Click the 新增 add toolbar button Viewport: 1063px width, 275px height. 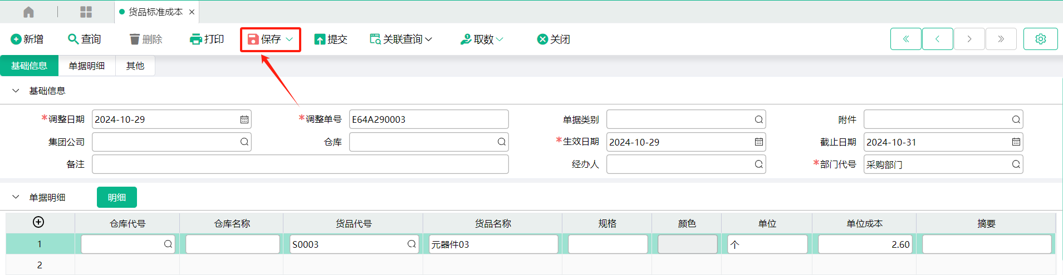27,39
